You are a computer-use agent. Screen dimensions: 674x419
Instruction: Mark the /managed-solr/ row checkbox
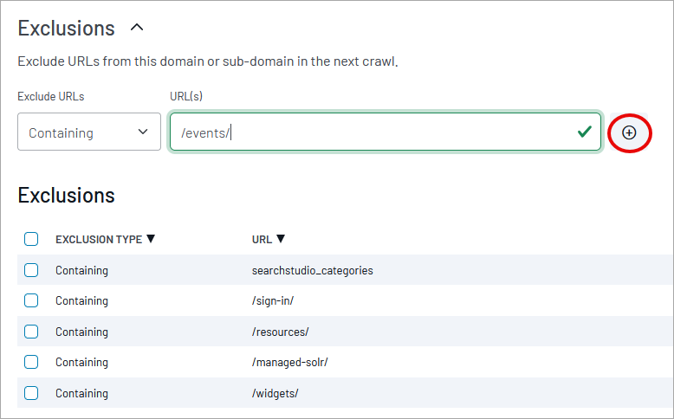tap(31, 362)
